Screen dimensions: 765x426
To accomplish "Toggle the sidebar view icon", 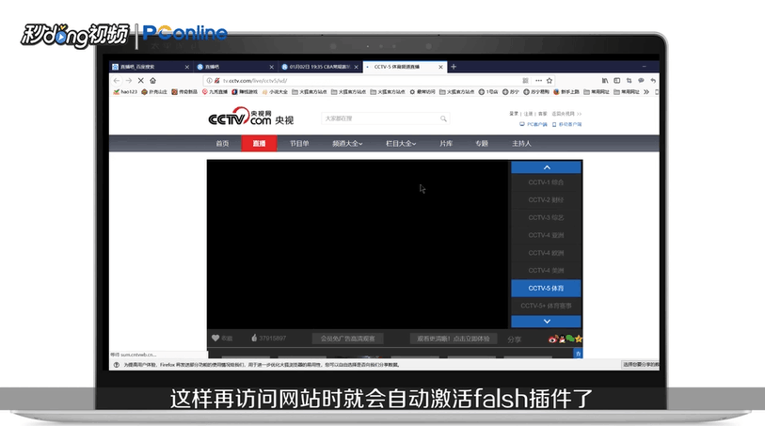I will coord(616,81).
